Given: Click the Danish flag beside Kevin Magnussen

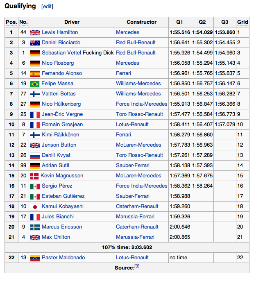Looking at the screenshot, I should pyautogui.click(x=34, y=176).
